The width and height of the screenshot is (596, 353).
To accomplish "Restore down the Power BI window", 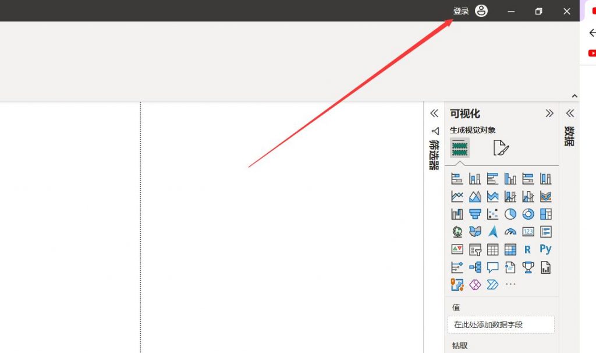I will click(538, 12).
